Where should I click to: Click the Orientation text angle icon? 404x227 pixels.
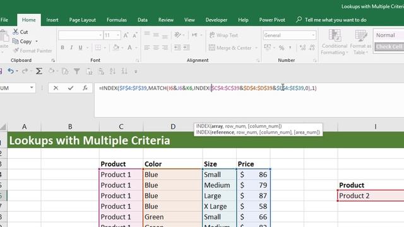(177, 35)
